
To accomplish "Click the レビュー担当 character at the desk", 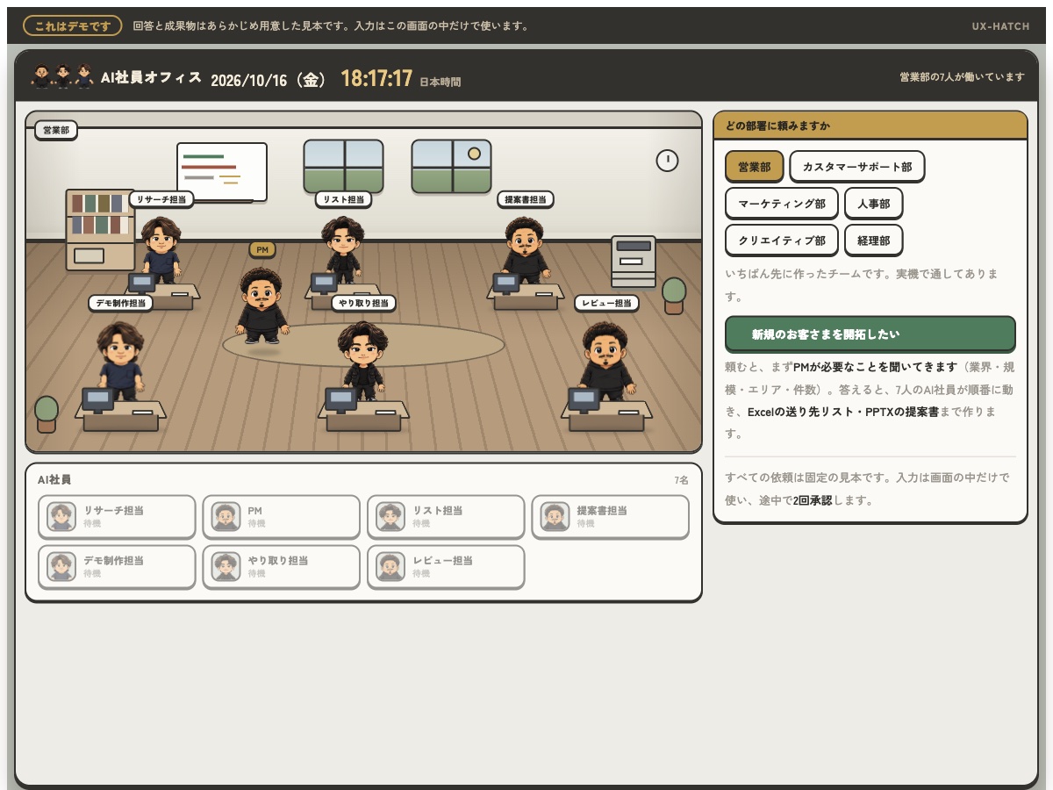I will [605, 361].
